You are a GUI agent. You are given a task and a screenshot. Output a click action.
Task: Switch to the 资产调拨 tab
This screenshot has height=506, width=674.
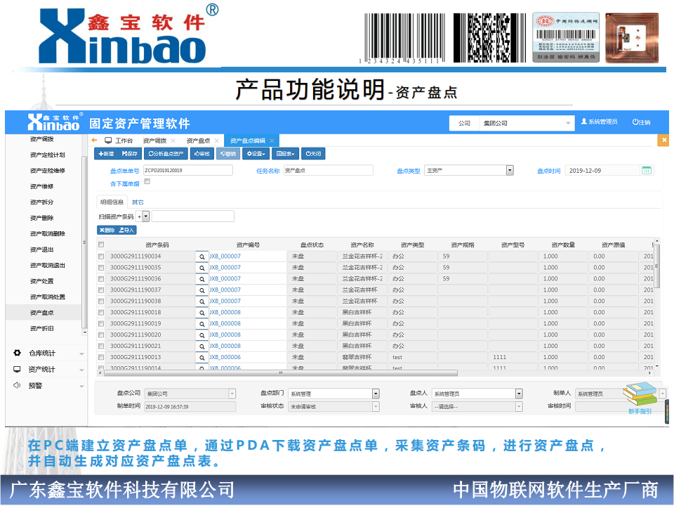154,141
